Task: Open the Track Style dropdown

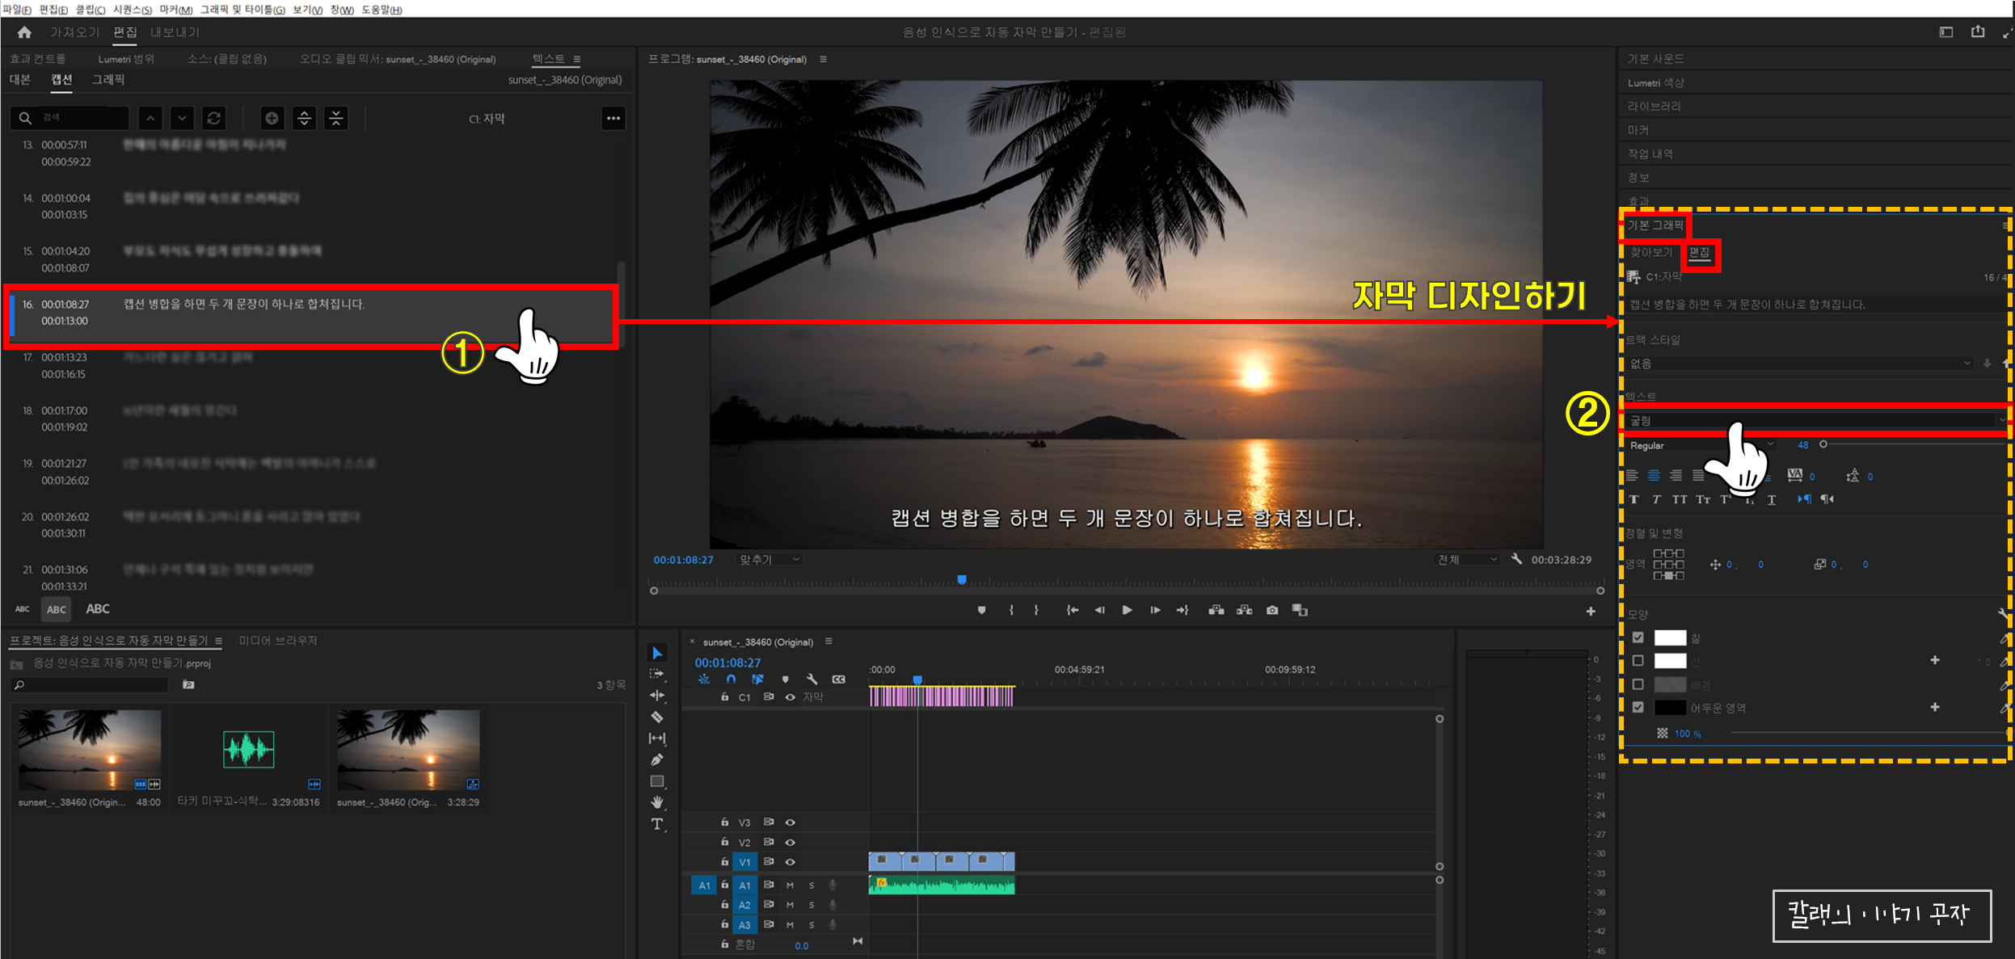Action: tap(1798, 364)
